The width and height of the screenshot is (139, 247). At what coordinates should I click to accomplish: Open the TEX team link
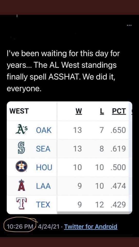click(43, 205)
